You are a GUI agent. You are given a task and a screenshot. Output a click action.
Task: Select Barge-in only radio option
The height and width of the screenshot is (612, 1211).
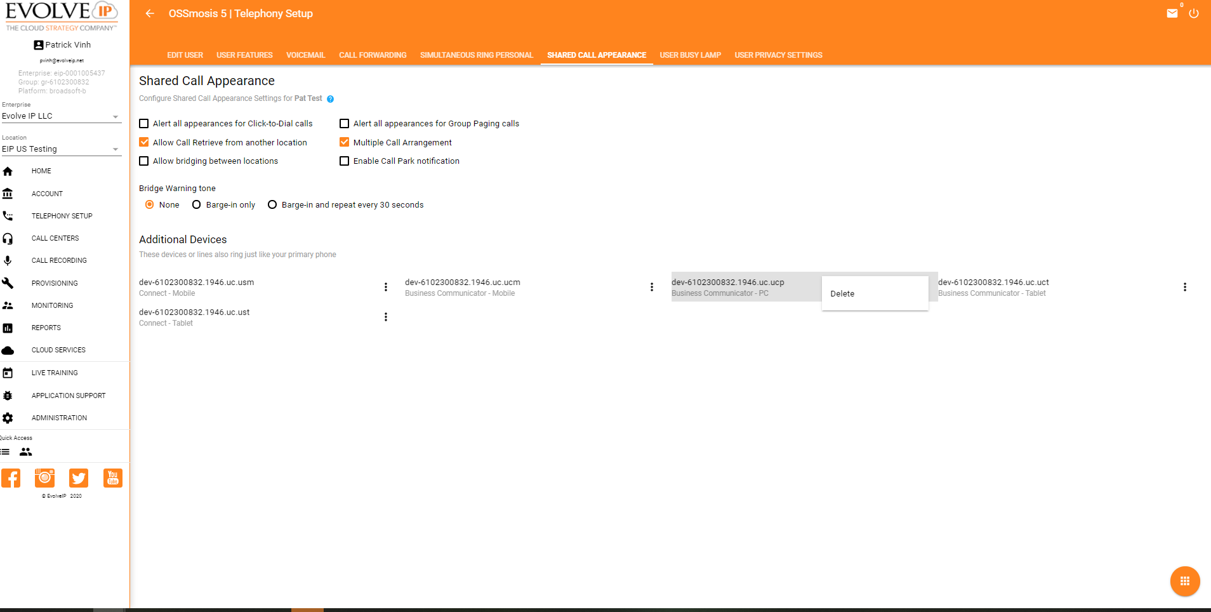[x=197, y=204]
